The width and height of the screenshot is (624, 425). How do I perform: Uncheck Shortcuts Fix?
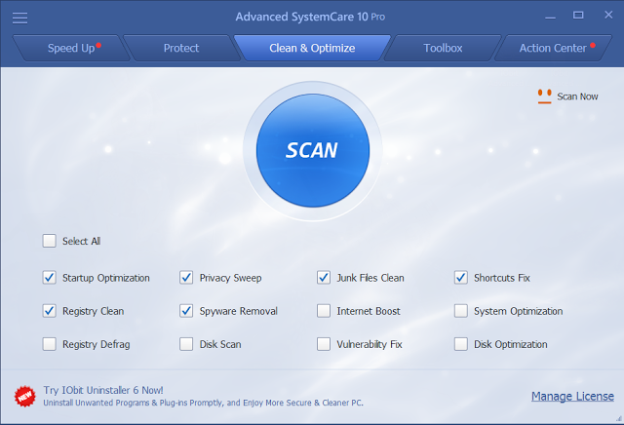point(461,278)
